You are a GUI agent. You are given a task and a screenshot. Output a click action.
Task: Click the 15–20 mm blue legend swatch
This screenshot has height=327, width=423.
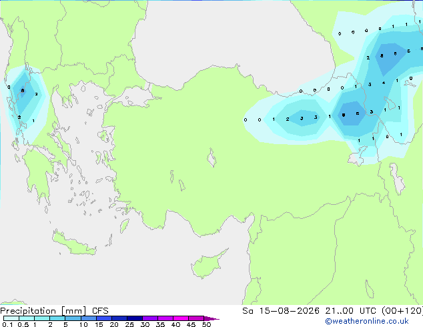(x=104, y=318)
